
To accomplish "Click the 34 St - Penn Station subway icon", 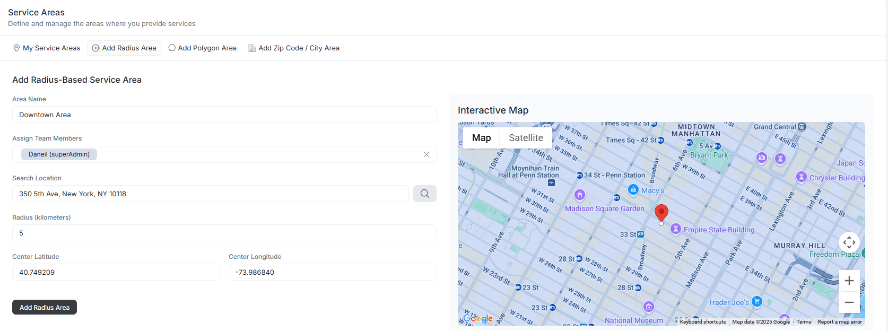I will click(x=580, y=175).
